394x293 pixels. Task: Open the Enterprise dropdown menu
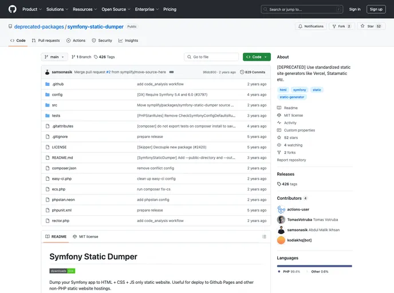(147, 9)
